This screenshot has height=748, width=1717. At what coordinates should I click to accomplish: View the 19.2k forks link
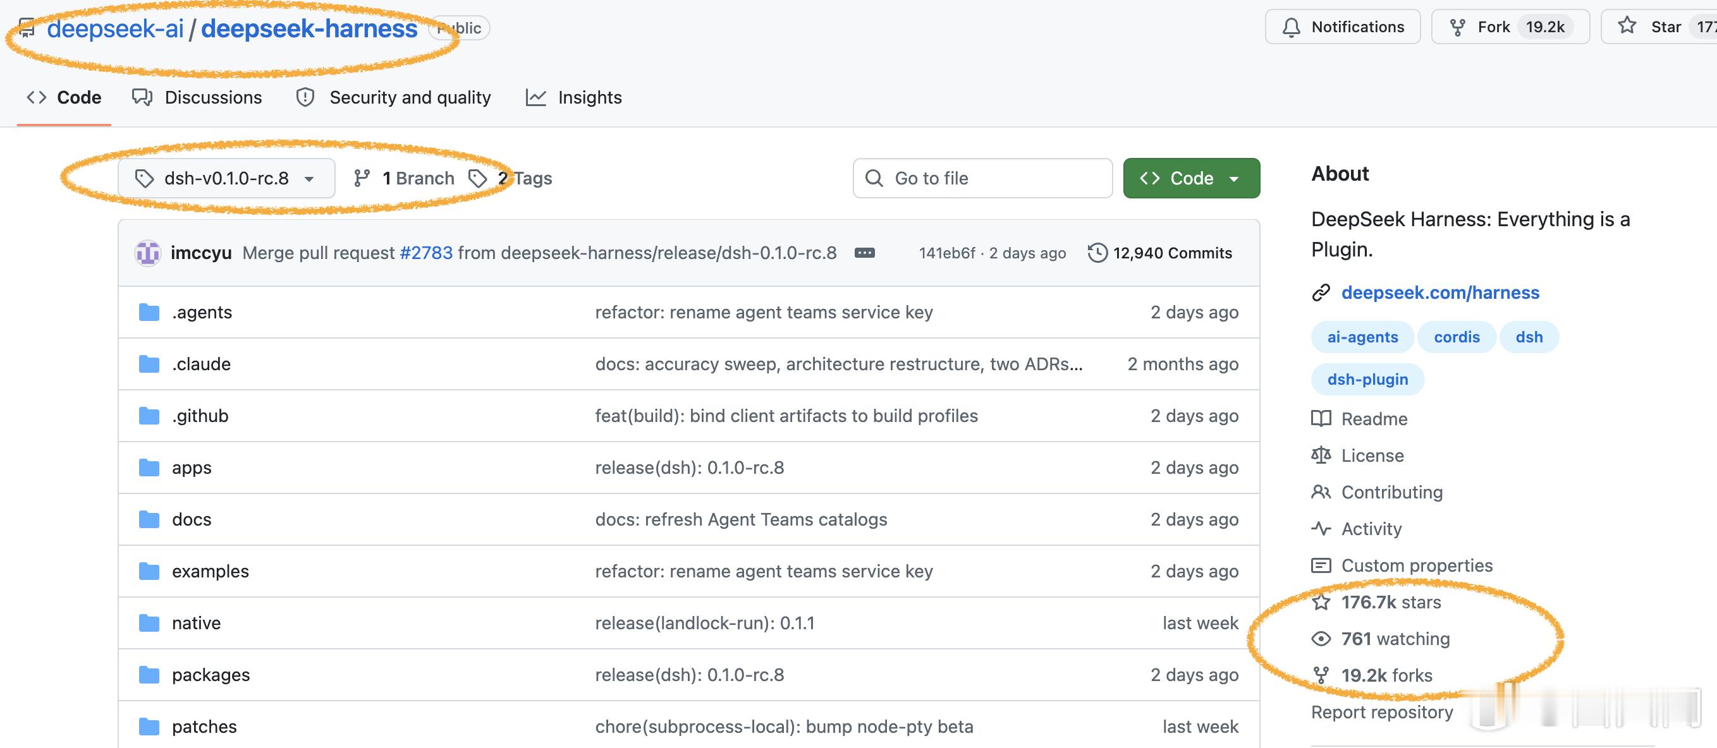pyautogui.click(x=1372, y=675)
